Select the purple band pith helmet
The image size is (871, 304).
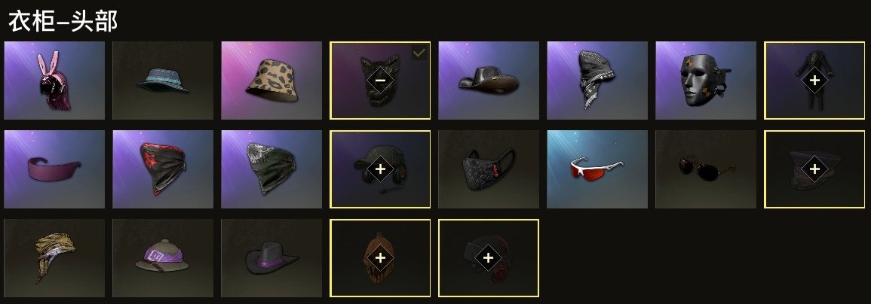click(163, 258)
